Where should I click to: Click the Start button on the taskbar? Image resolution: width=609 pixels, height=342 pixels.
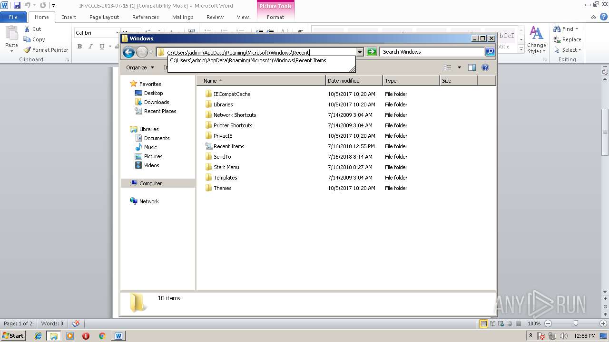click(13, 336)
